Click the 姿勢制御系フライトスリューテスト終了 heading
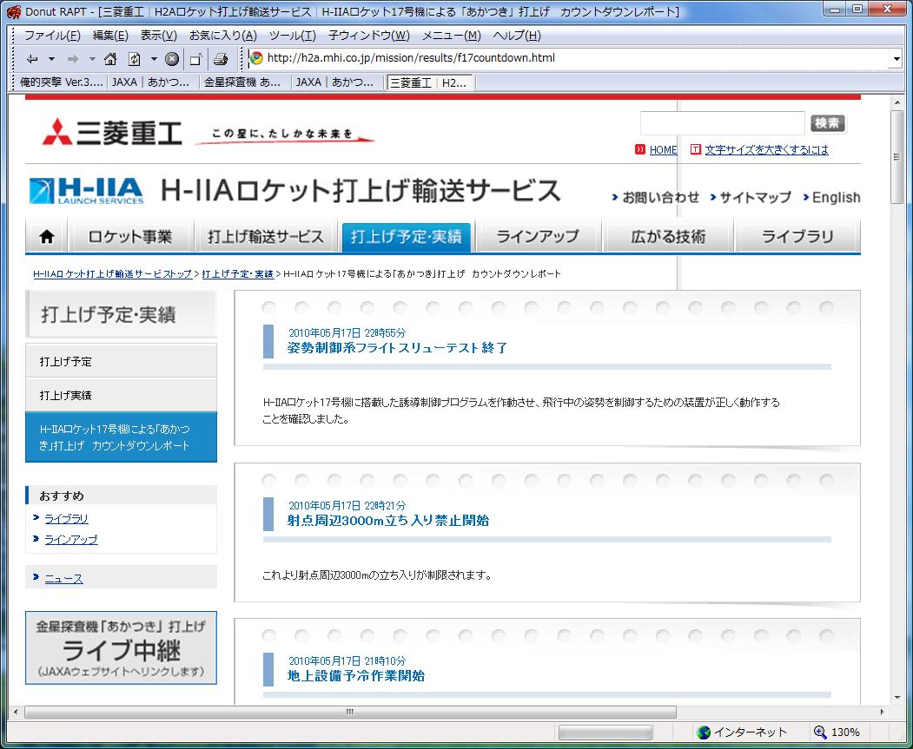913x749 pixels. point(397,348)
